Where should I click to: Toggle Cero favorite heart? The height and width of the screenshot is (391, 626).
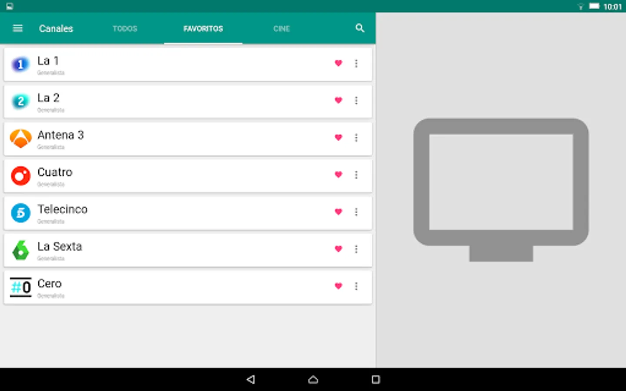[x=338, y=286]
